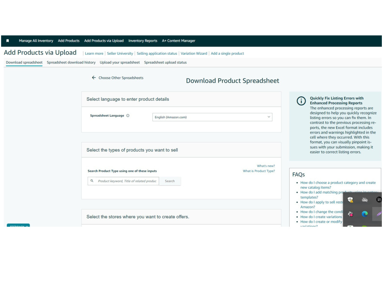Click the Search button for product type

pyautogui.click(x=170, y=181)
